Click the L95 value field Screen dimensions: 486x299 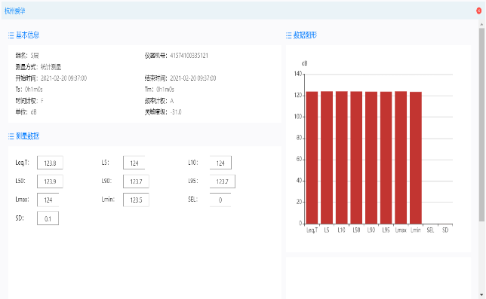(x=222, y=182)
